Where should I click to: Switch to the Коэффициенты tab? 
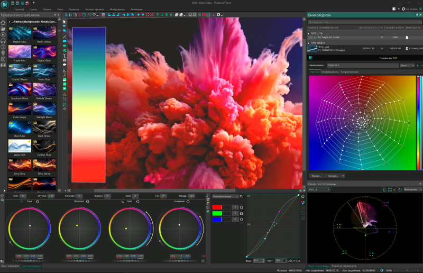pos(330,72)
